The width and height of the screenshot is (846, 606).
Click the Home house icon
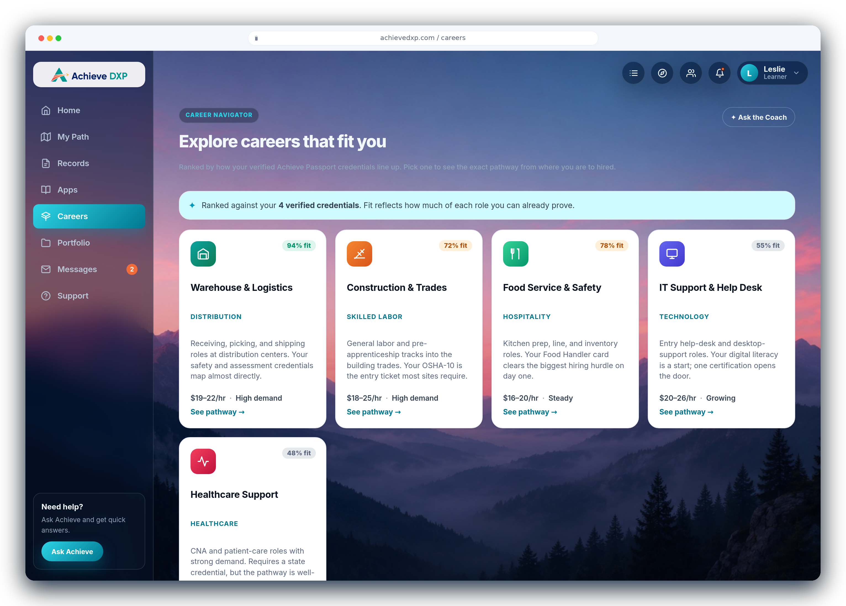pos(46,110)
